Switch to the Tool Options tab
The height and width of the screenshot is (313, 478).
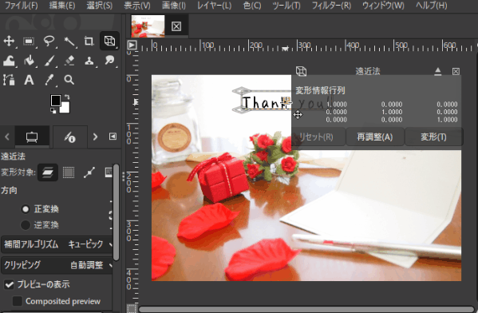(x=32, y=137)
